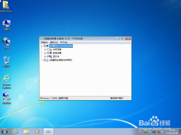Select the 网络 desktop icon

click(7, 43)
